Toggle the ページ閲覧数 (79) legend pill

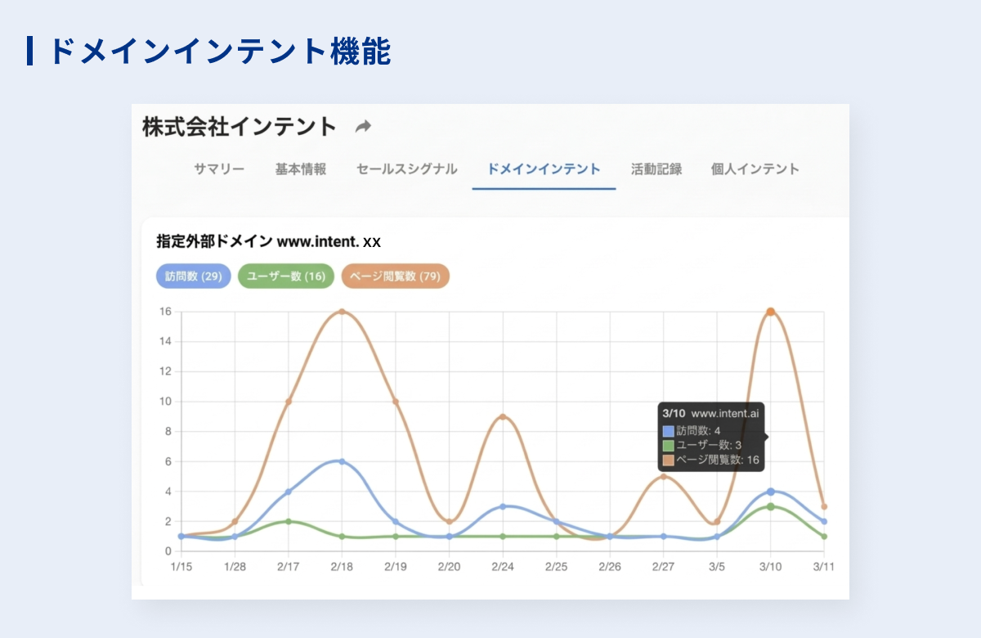(396, 276)
